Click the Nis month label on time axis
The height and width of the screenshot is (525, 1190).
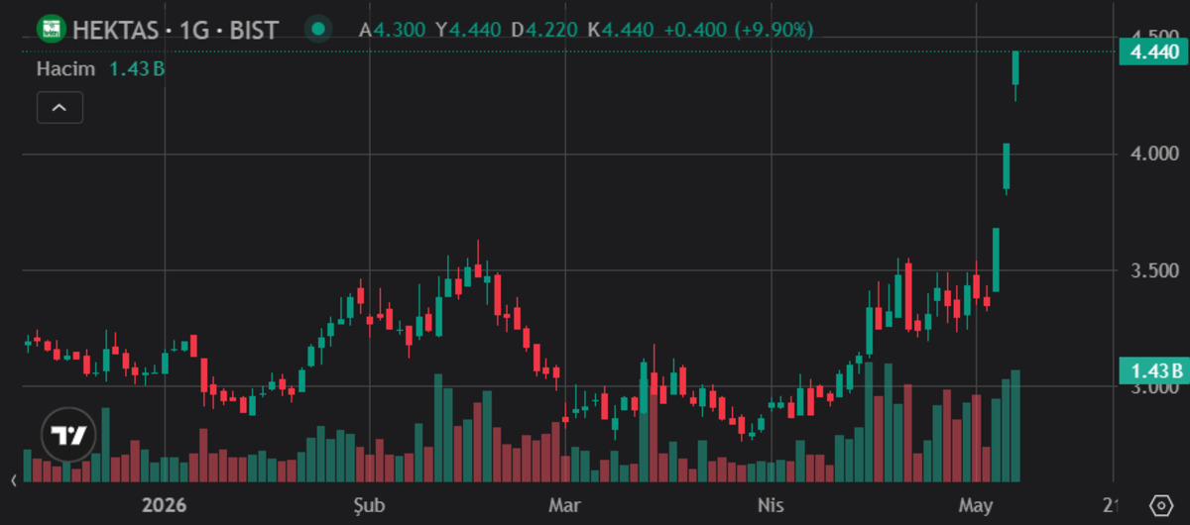point(769,505)
